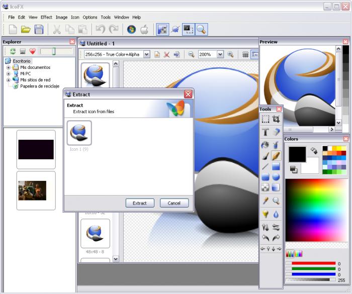
Task: Select the Line drawing tool
Action: point(265,166)
